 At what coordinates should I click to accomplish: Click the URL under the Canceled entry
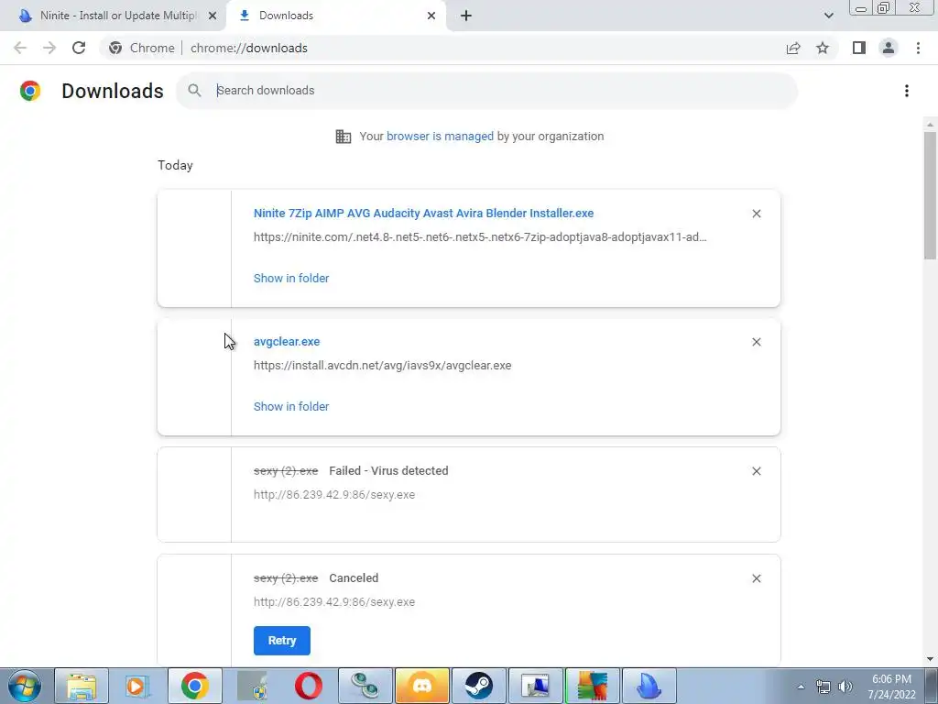tap(333, 601)
